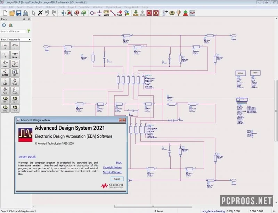
Task: Close the Parts panel
Action: (29, 19)
